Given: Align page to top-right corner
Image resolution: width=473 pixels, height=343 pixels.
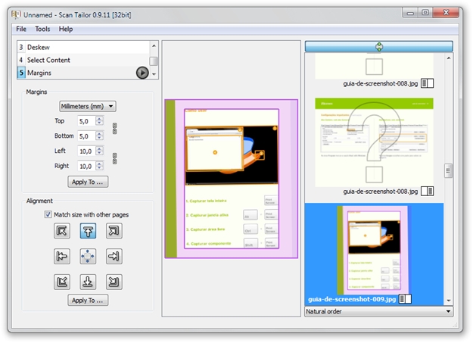Looking at the screenshot, I should click(114, 231).
